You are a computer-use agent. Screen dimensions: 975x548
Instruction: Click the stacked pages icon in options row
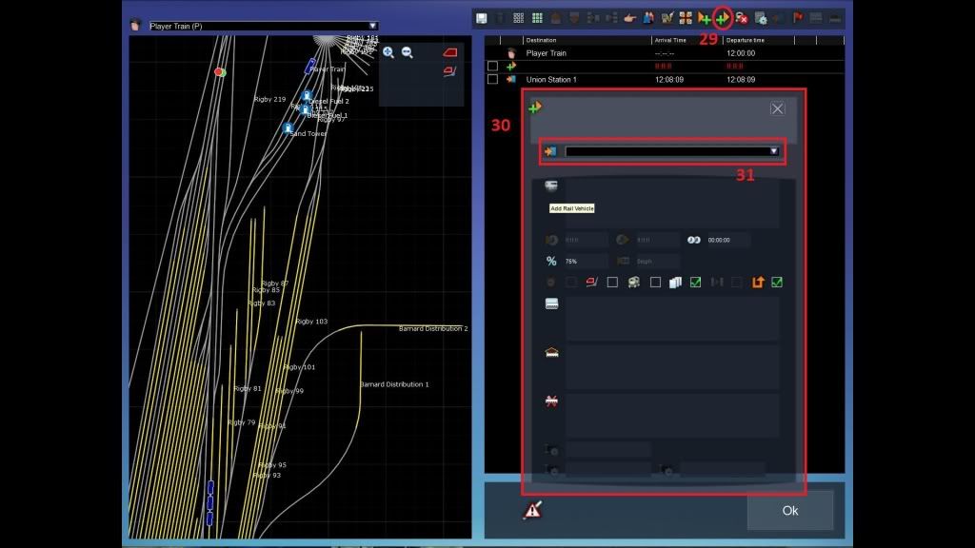point(675,283)
